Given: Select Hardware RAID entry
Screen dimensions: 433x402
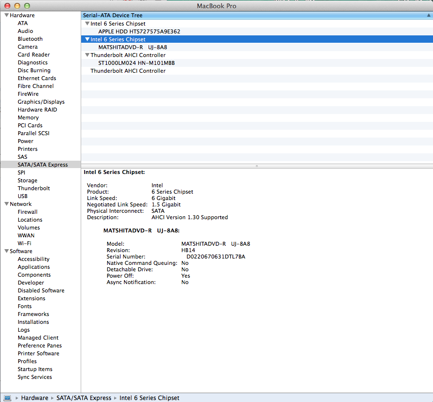Looking at the screenshot, I should [37, 110].
